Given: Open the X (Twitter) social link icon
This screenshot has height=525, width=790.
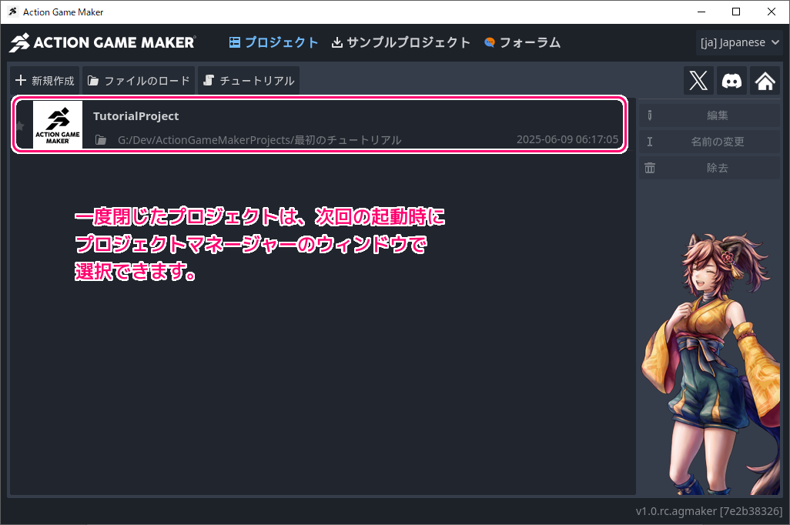Looking at the screenshot, I should 698,81.
